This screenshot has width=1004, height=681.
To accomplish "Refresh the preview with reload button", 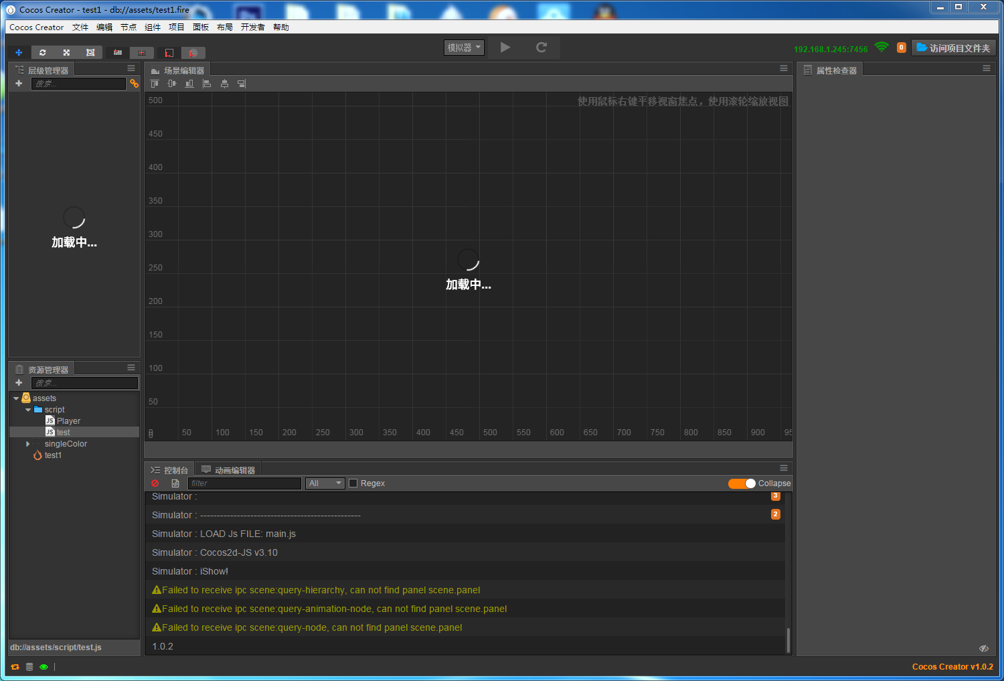I will click(x=541, y=48).
